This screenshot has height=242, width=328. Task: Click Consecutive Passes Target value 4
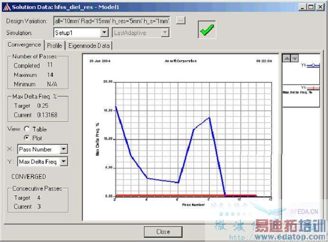39,197
